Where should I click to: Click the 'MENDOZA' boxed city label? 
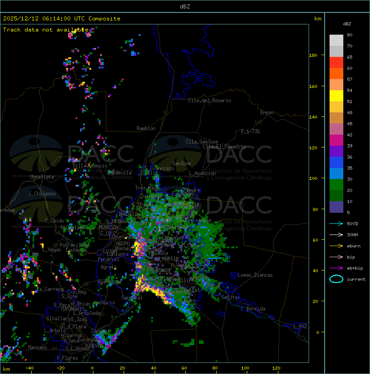[x=108, y=227]
